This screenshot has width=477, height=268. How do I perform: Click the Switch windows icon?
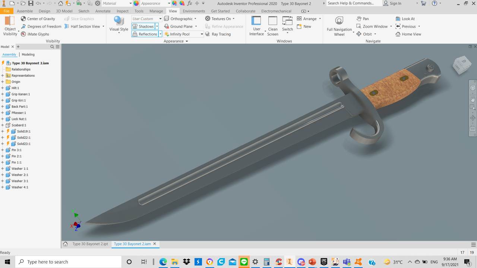(x=287, y=25)
